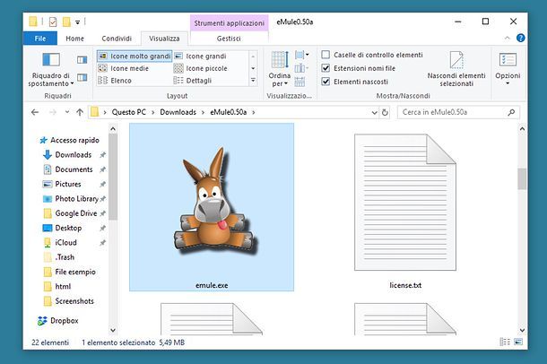
Task: Open File esempio folder in sidebar
Action: pos(69,272)
